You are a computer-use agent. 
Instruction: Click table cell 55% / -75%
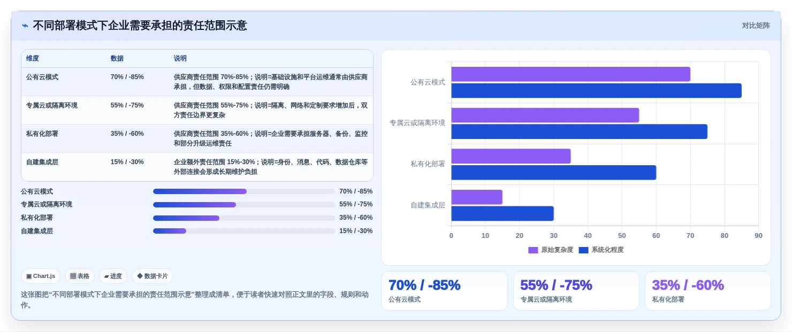tap(127, 105)
